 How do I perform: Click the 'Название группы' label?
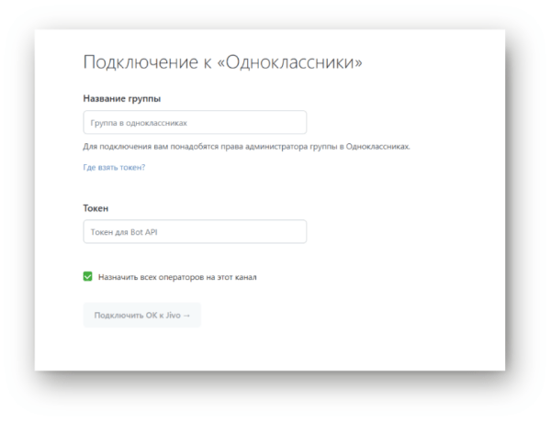(x=122, y=99)
